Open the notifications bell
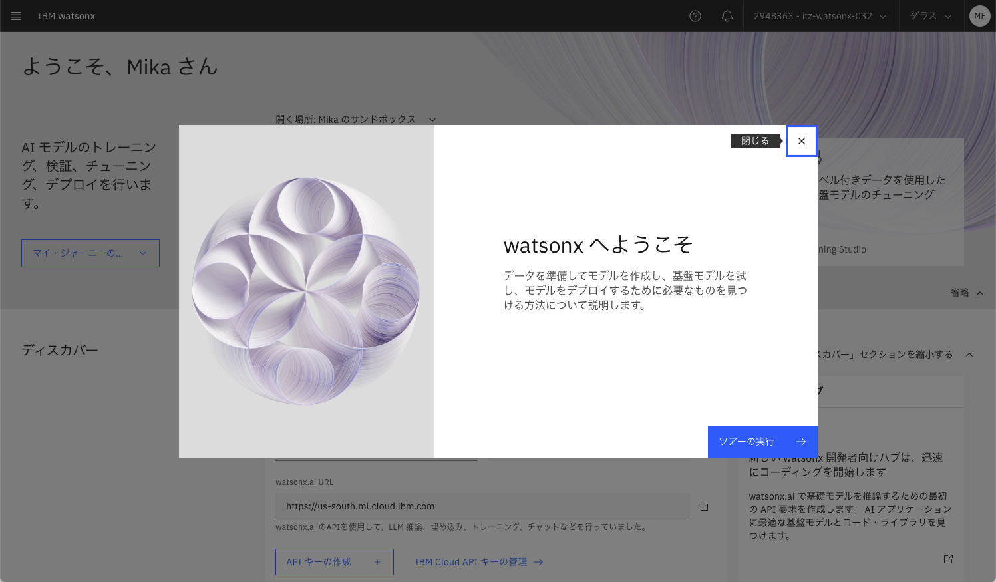The image size is (996, 582). coord(727,16)
